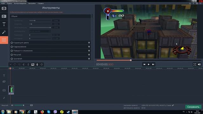
Task: Mute the player volume icon
Action: (199, 64)
